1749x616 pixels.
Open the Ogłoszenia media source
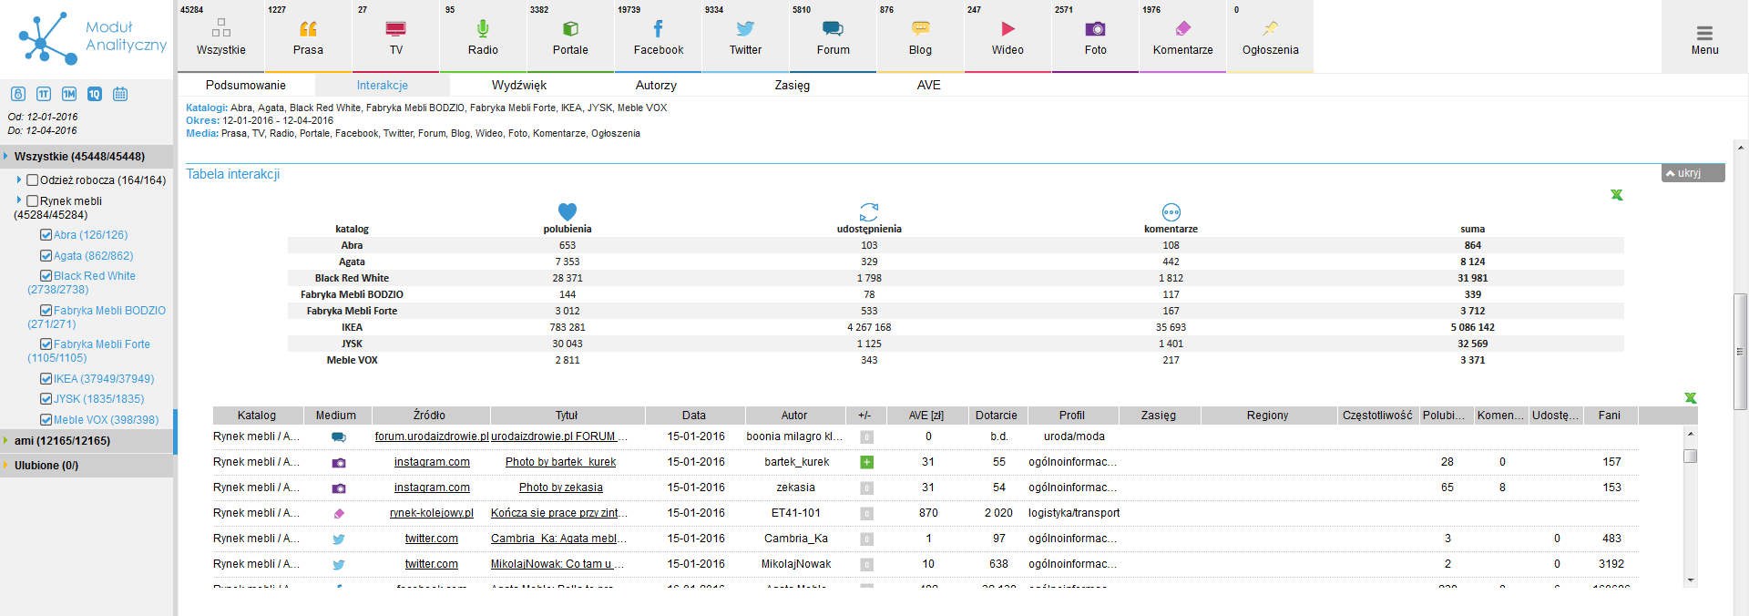(x=1270, y=36)
